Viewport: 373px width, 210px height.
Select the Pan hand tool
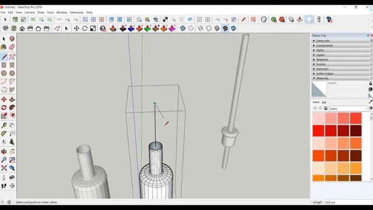pyautogui.click(x=12, y=152)
